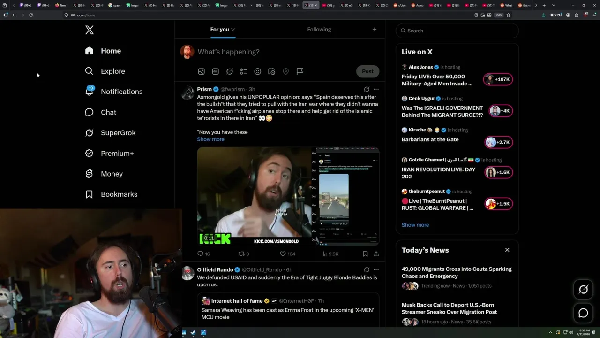Viewport: 600px width, 338px height.
Task: Add media image to the new post
Action: (x=201, y=71)
